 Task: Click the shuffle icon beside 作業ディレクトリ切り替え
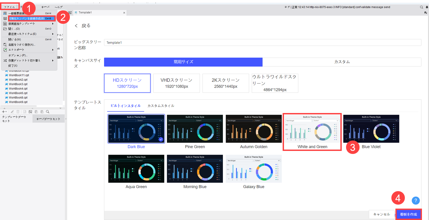5,60
